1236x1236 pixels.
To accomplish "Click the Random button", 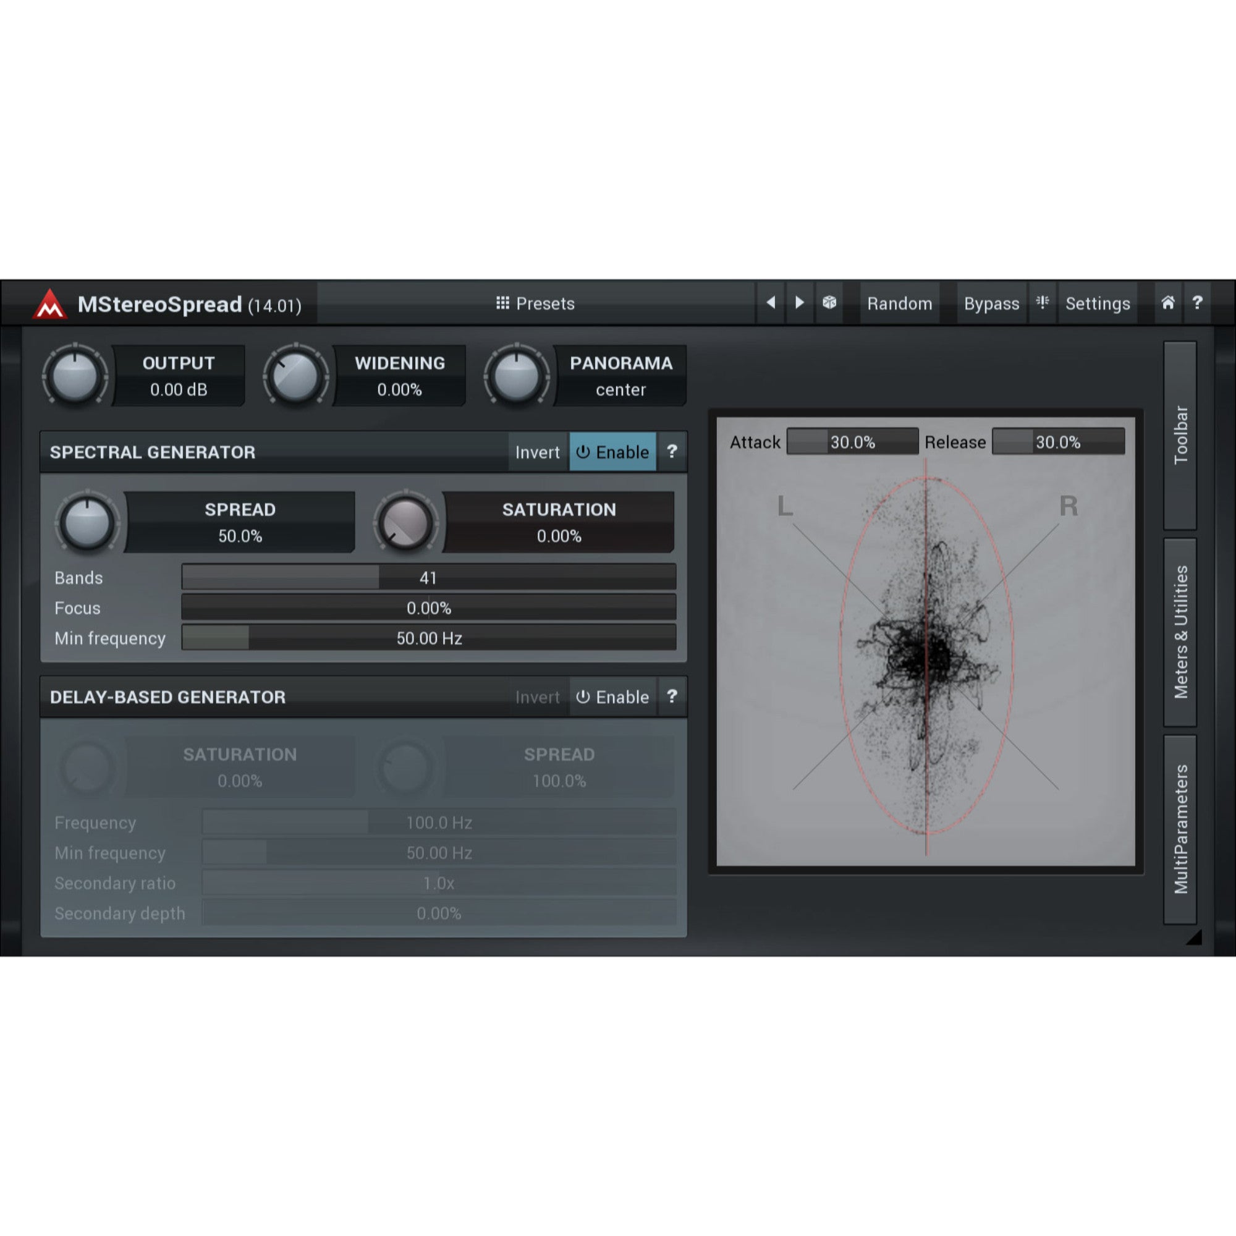I will pos(899,303).
